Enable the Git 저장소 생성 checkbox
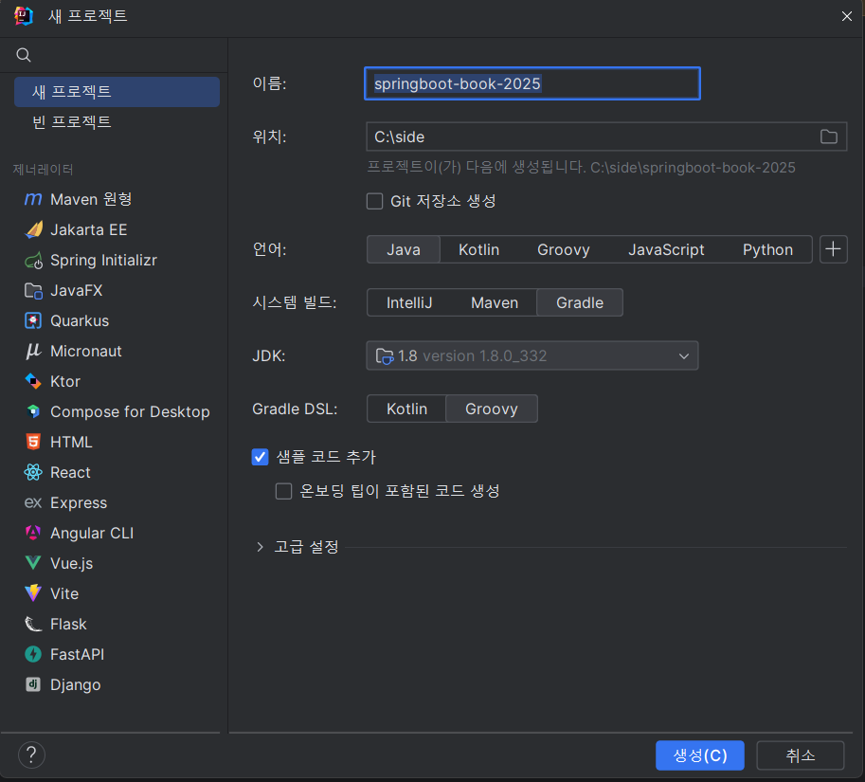Screen dimensions: 865x782 tap(374, 201)
